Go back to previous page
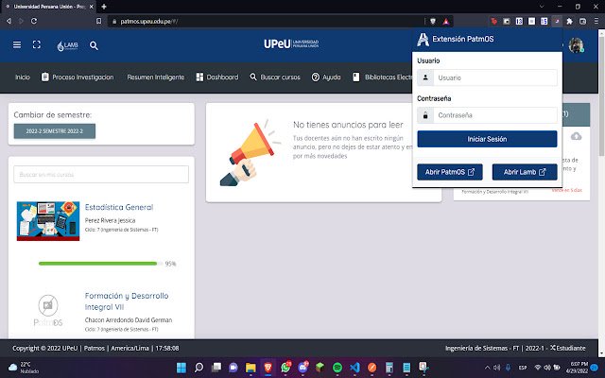The image size is (605, 378). [x=9, y=21]
